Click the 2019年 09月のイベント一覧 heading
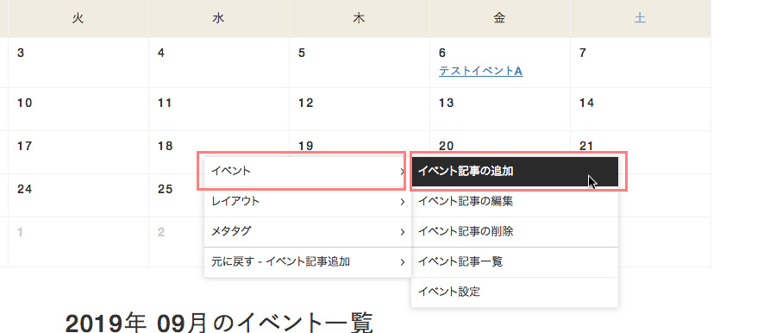The image size is (776, 333). (x=218, y=324)
